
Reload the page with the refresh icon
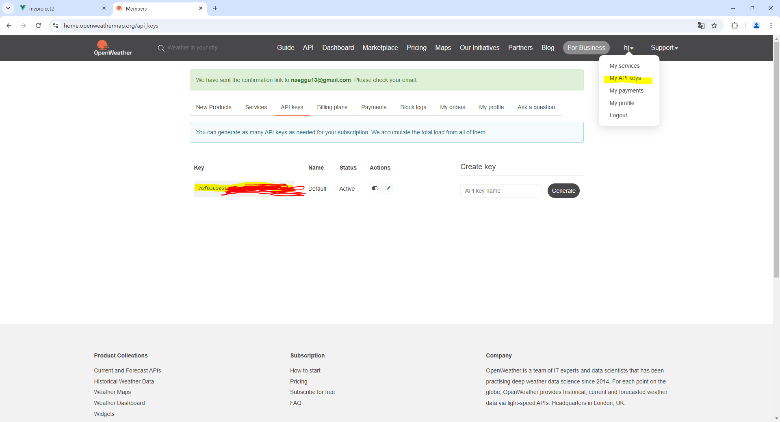point(38,26)
